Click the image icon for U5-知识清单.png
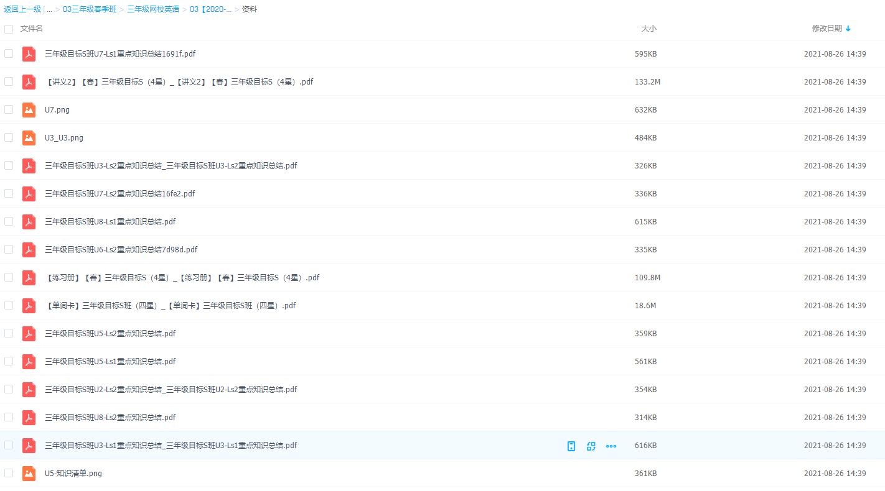 tap(29, 474)
